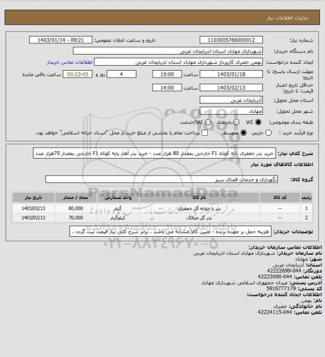
Task: Click the unit cell گرم
Action: click(x=118, y=208)
